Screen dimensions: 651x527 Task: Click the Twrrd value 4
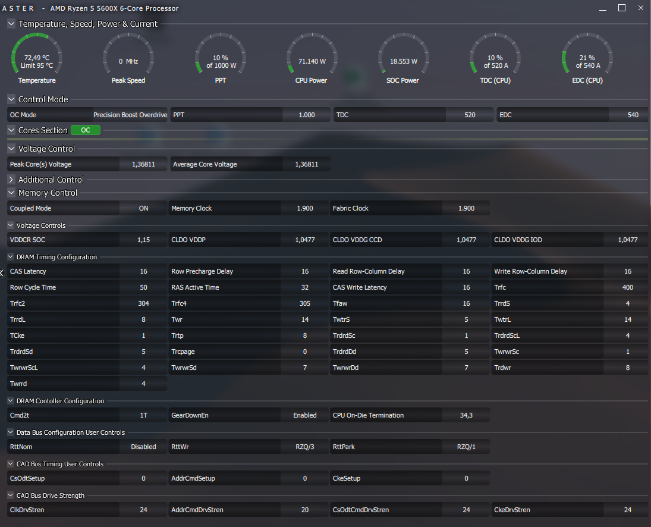tap(143, 384)
